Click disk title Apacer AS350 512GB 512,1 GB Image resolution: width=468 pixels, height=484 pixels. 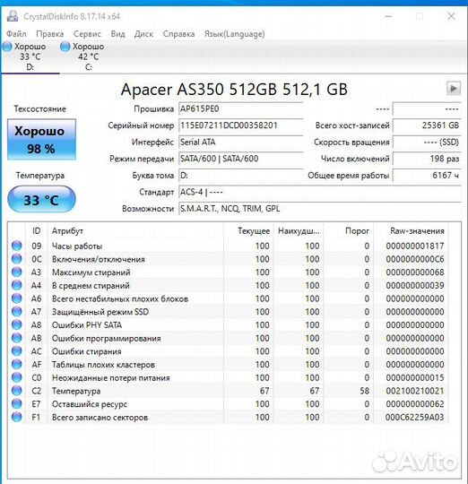tap(234, 90)
